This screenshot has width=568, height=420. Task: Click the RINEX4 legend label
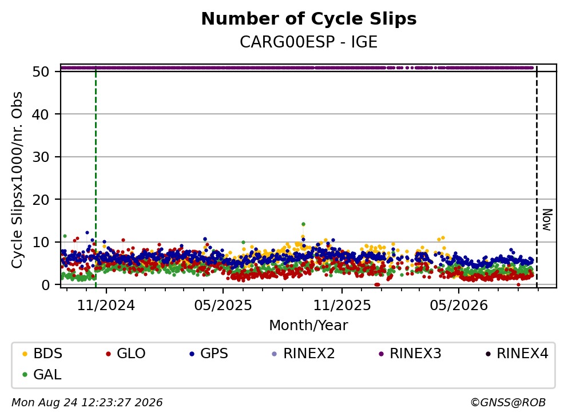(522, 354)
